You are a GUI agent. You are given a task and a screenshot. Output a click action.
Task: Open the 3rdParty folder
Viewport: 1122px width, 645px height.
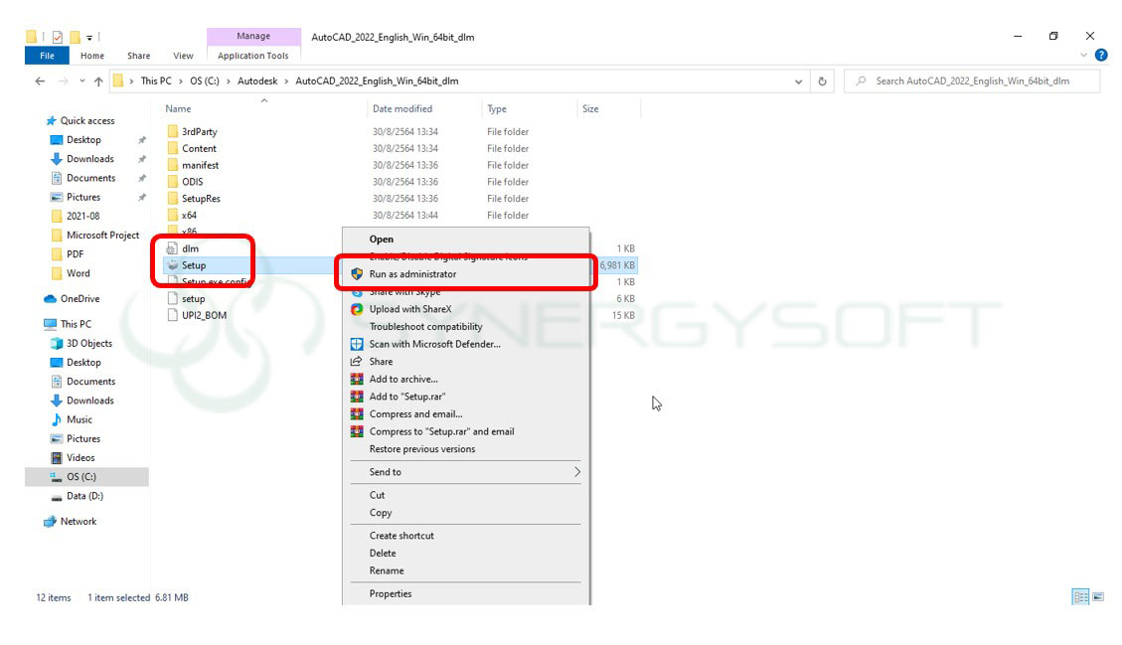point(201,131)
